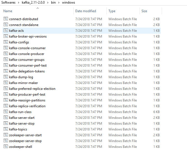
Task: Expand the chevron after Softwares in breadcrumb
Action: [x=18, y=2]
